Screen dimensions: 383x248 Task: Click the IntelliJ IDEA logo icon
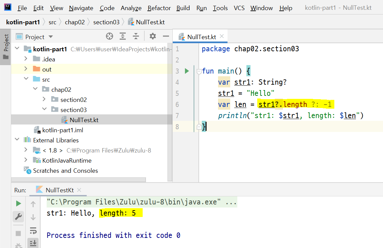click(8, 7)
